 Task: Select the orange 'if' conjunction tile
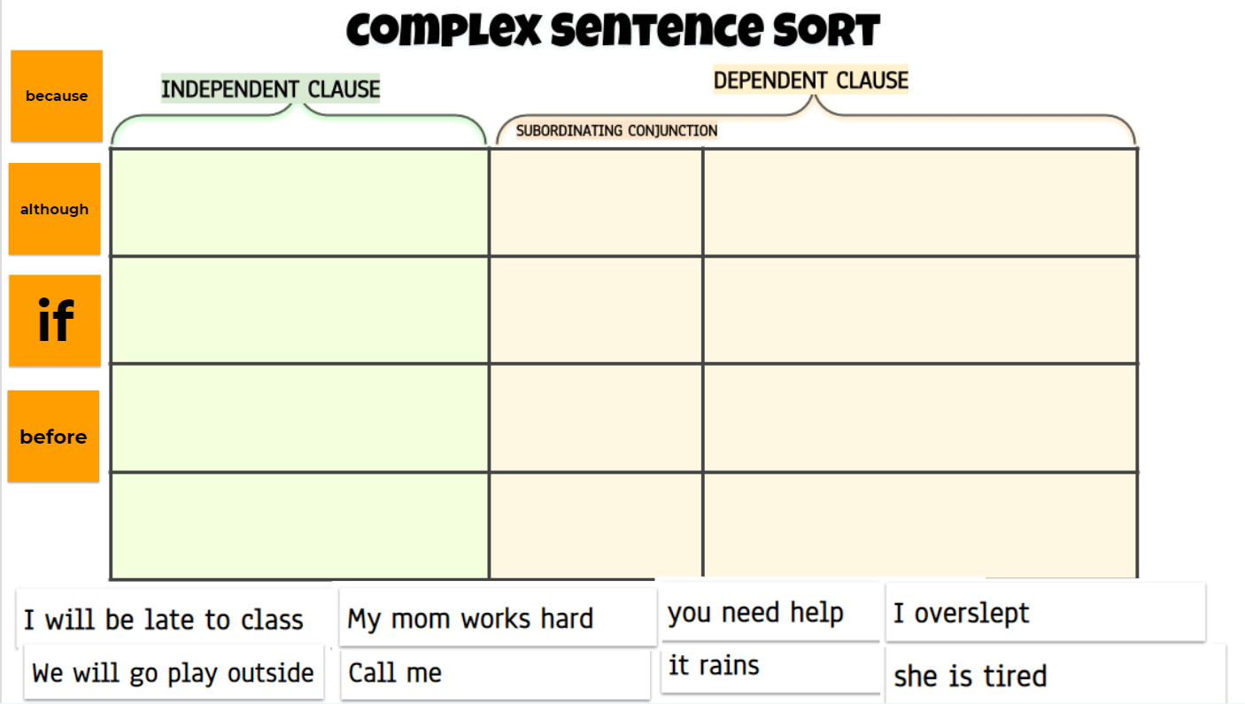pyautogui.click(x=55, y=321)
